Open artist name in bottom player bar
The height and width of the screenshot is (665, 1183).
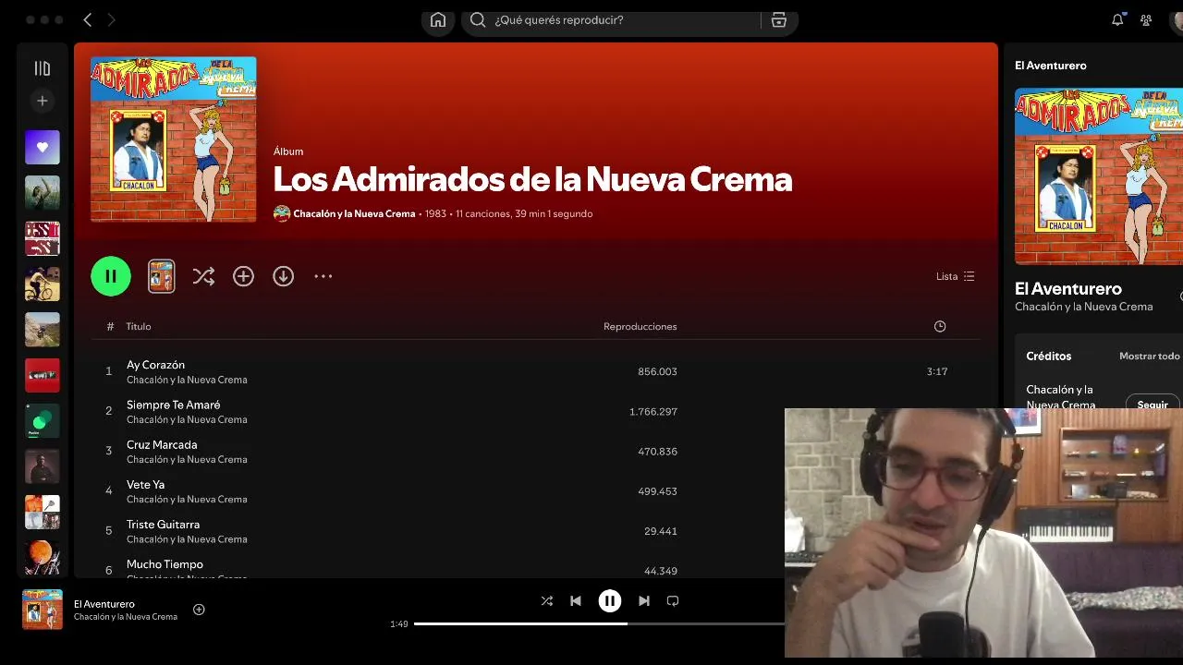[126, 617]
